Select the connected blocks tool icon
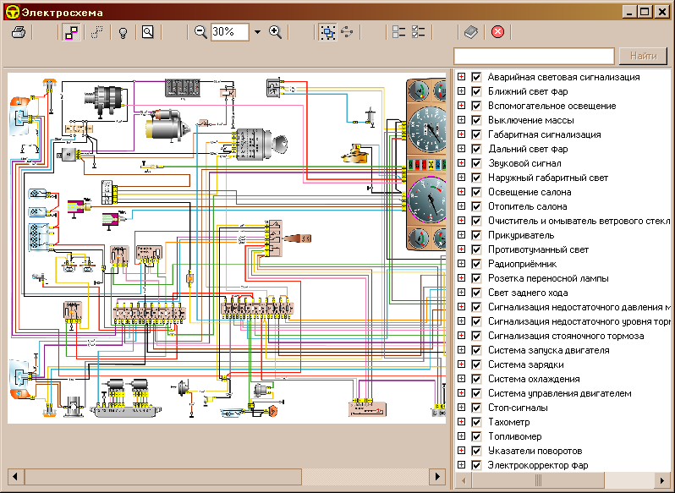The image size is (675, 493). click(71, 32)
